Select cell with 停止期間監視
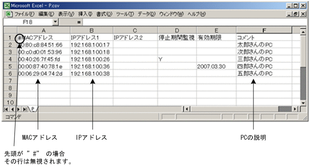 [x=177, y=38]
